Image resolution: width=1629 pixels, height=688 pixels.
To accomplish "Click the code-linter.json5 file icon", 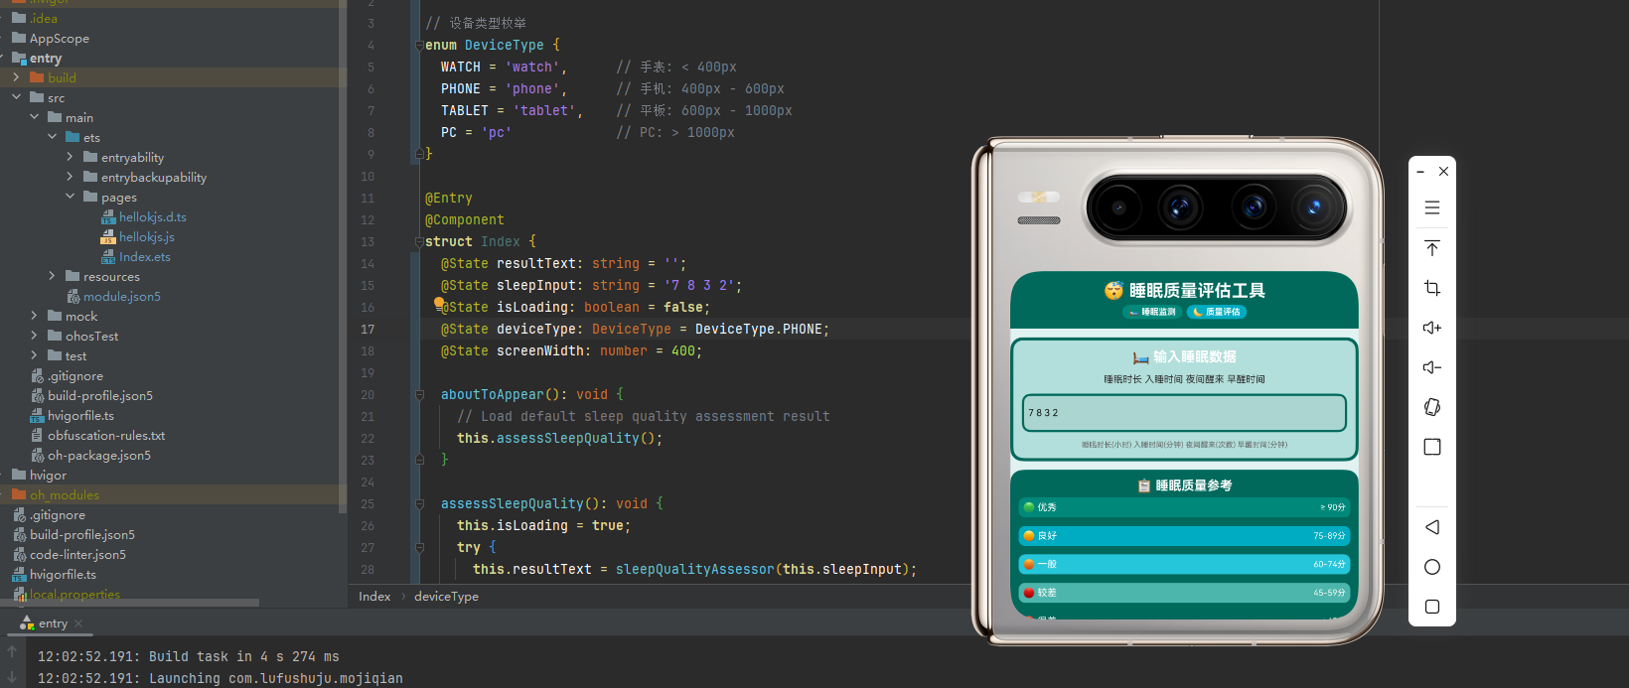I will click(x=19, y=555).
